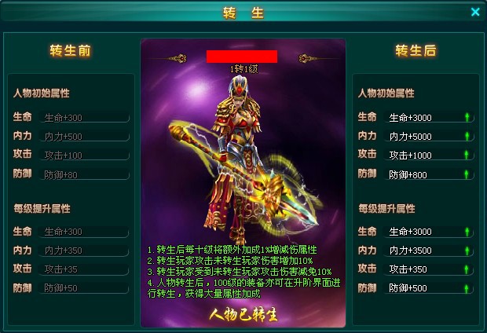Screen dimensions: 487x333
Task: Click green up arrow beside 攻击+1000
Action: (x=467, y=155)
